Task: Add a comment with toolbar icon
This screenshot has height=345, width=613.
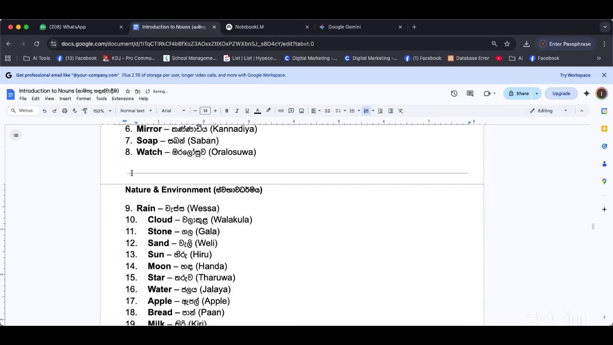Action: 291,111
